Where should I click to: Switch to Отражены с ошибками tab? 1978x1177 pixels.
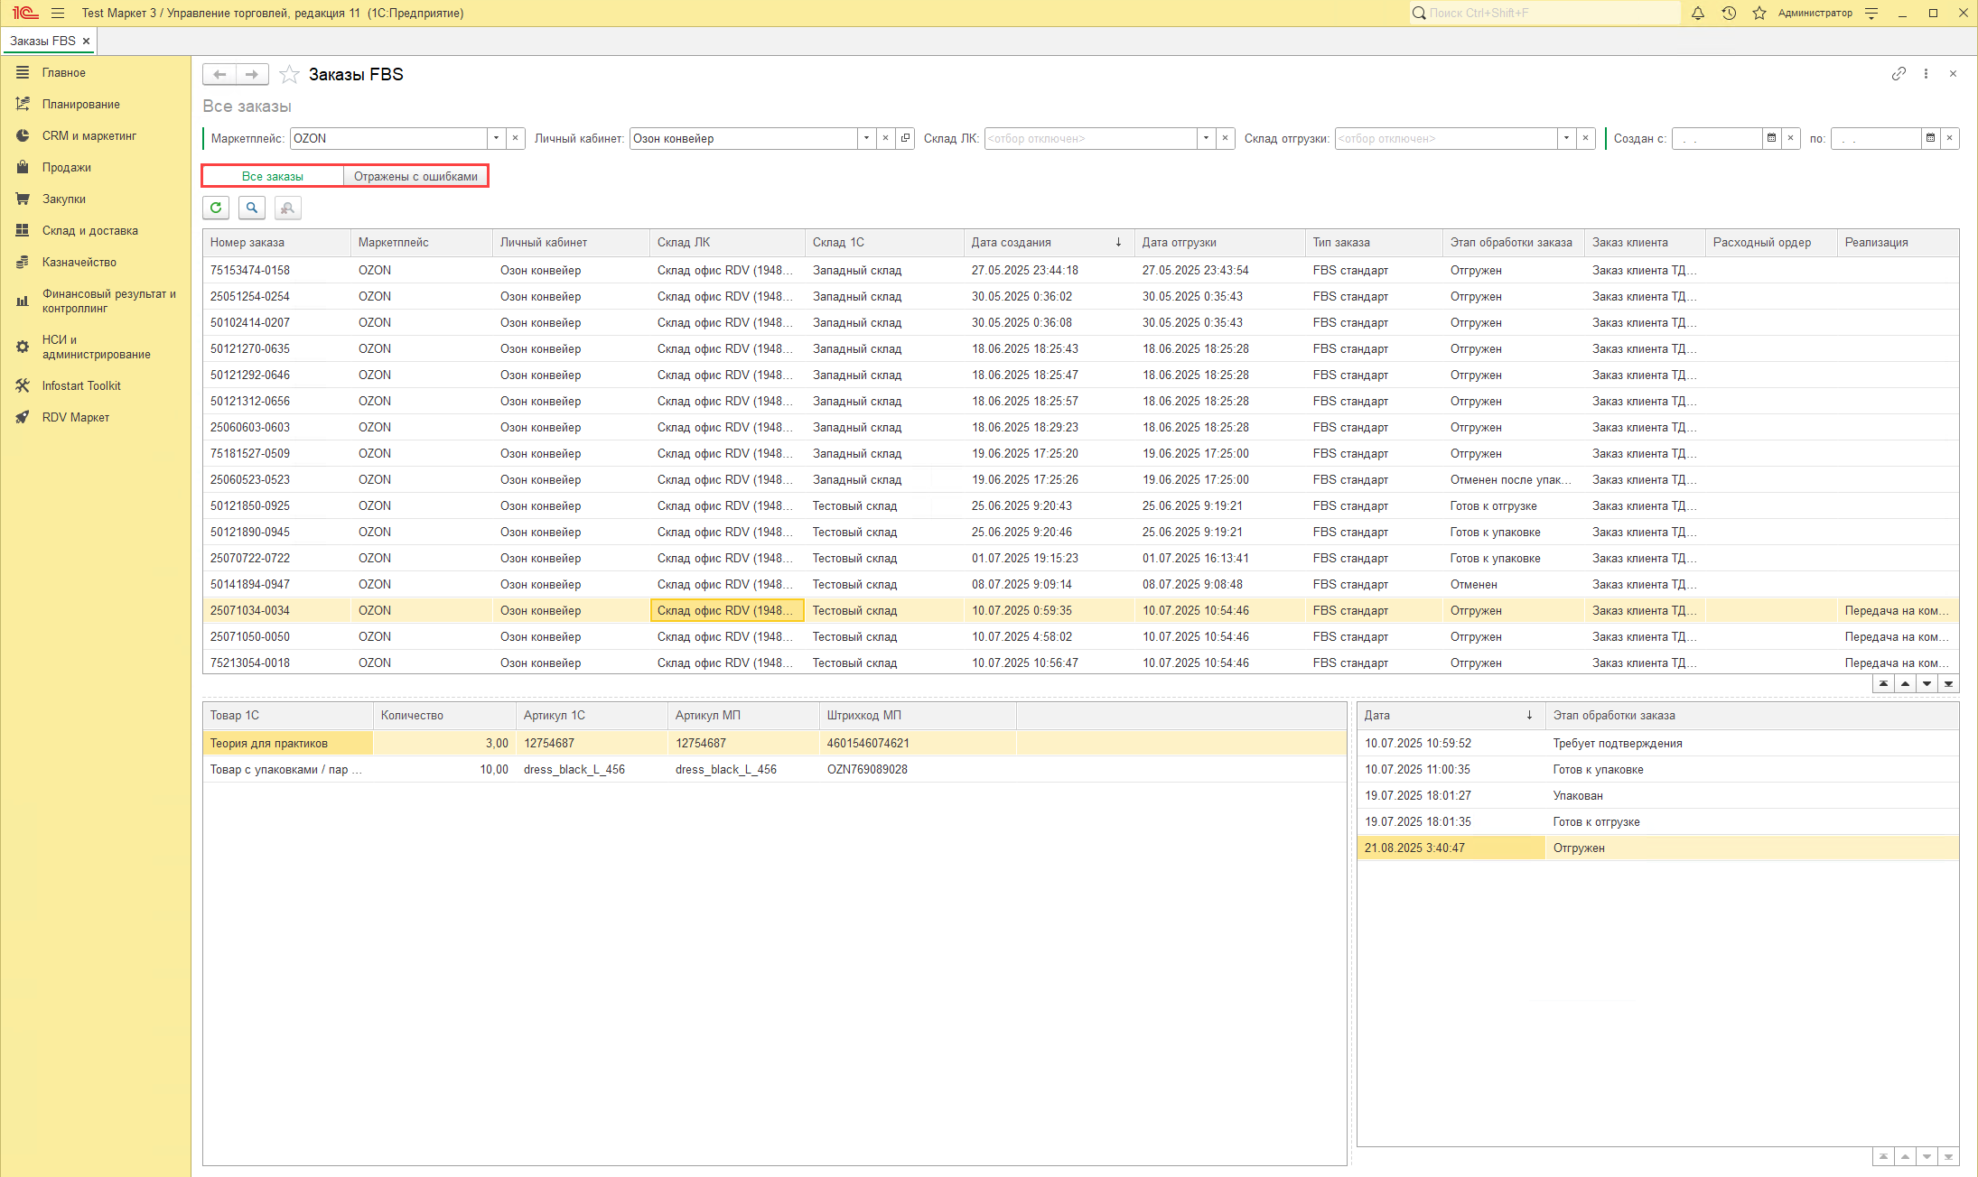pos(415,176)
